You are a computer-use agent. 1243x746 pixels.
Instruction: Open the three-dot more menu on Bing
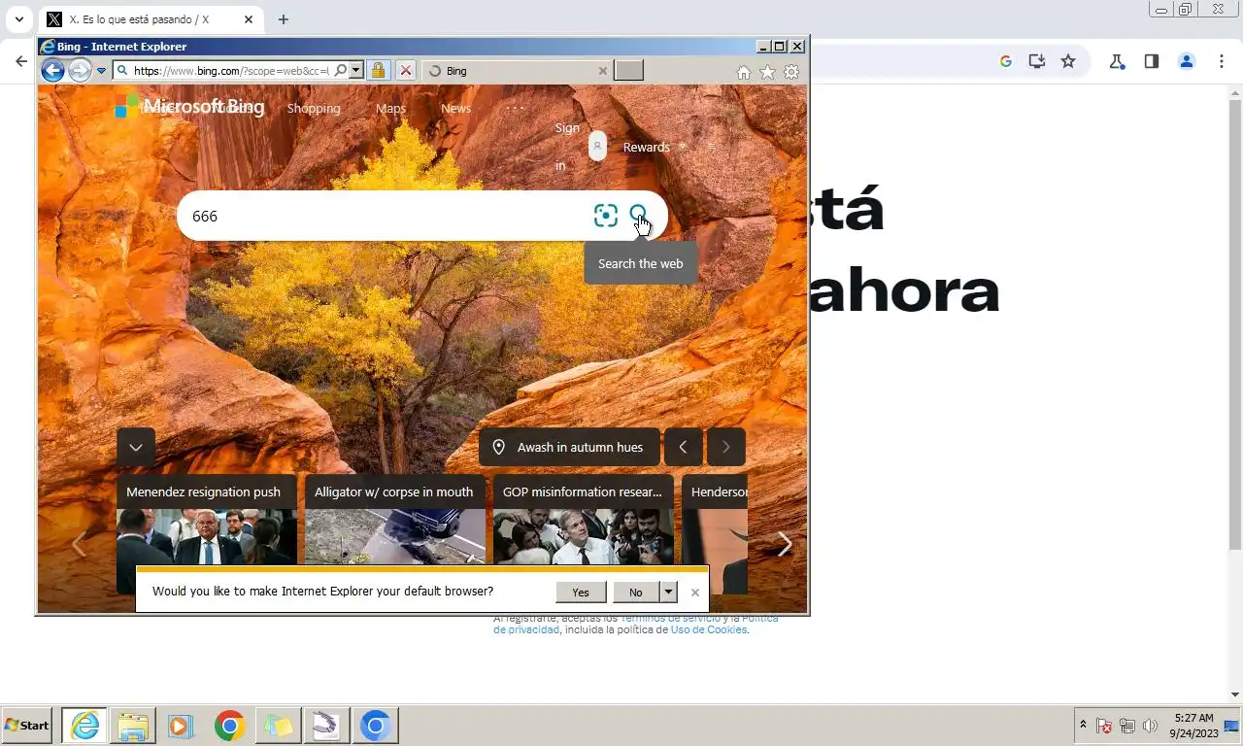pos(515,108)
